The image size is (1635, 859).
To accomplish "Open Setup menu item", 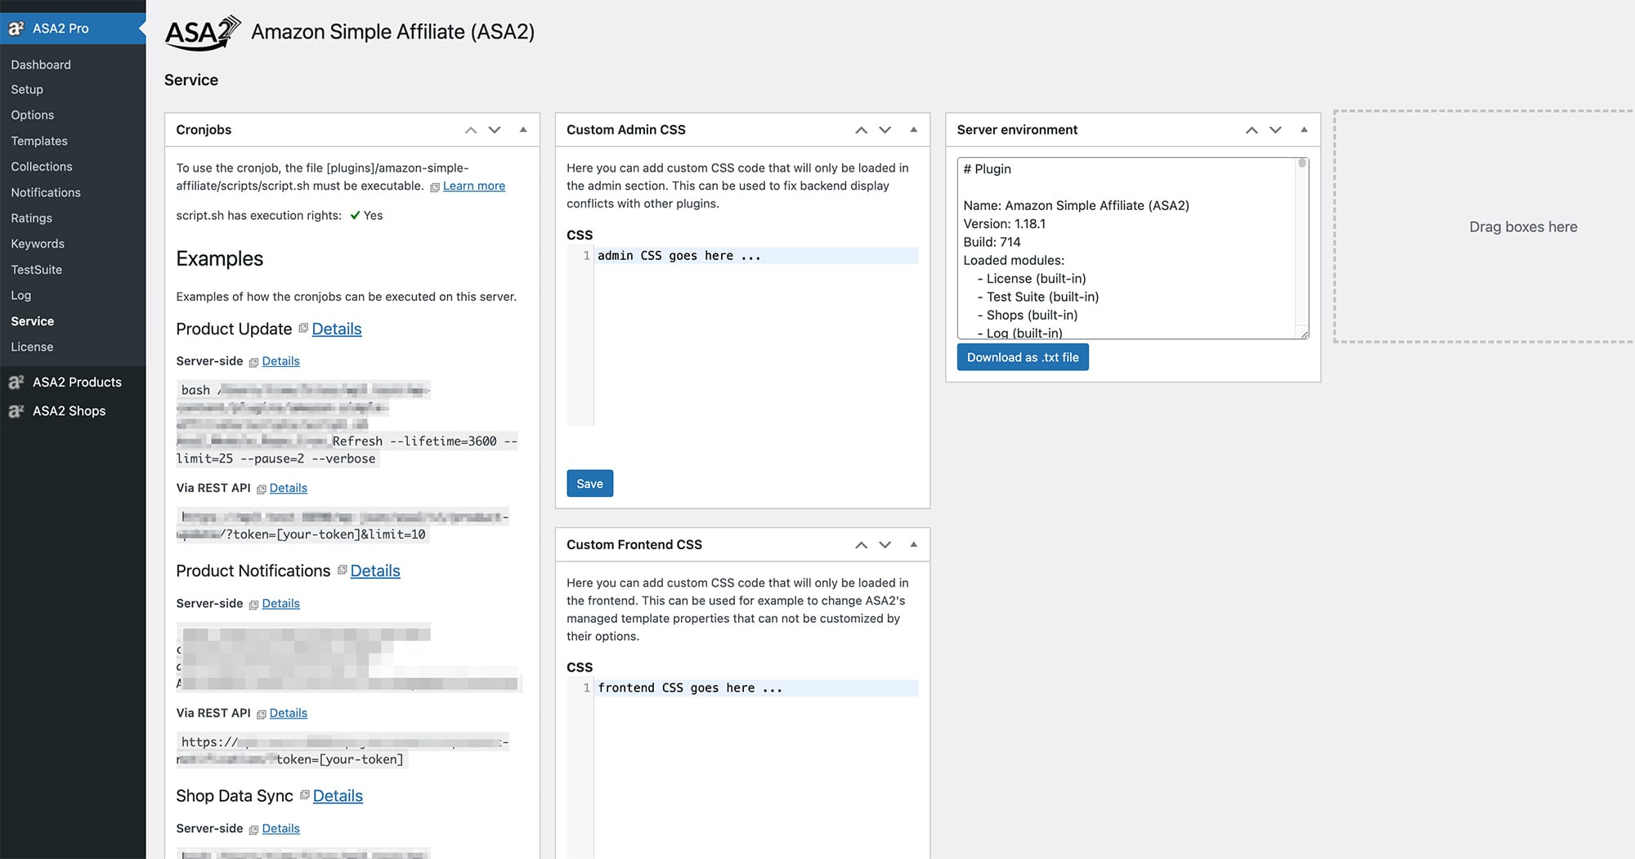I will click(27, 90).
